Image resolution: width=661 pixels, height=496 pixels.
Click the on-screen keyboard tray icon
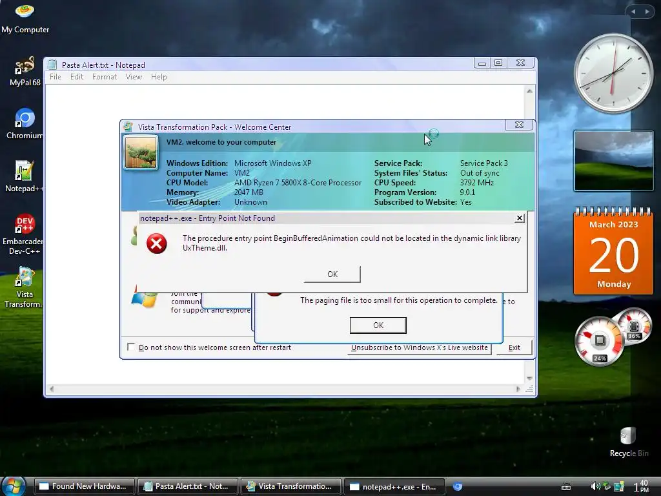tap(566, 487)
